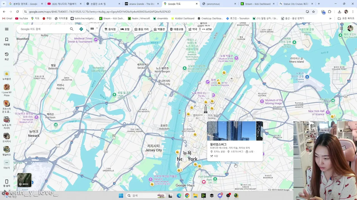This screenshot has height=200, width=357.
Task: Click the 더보기 more button in sidebar
Action: coord(7,164)
